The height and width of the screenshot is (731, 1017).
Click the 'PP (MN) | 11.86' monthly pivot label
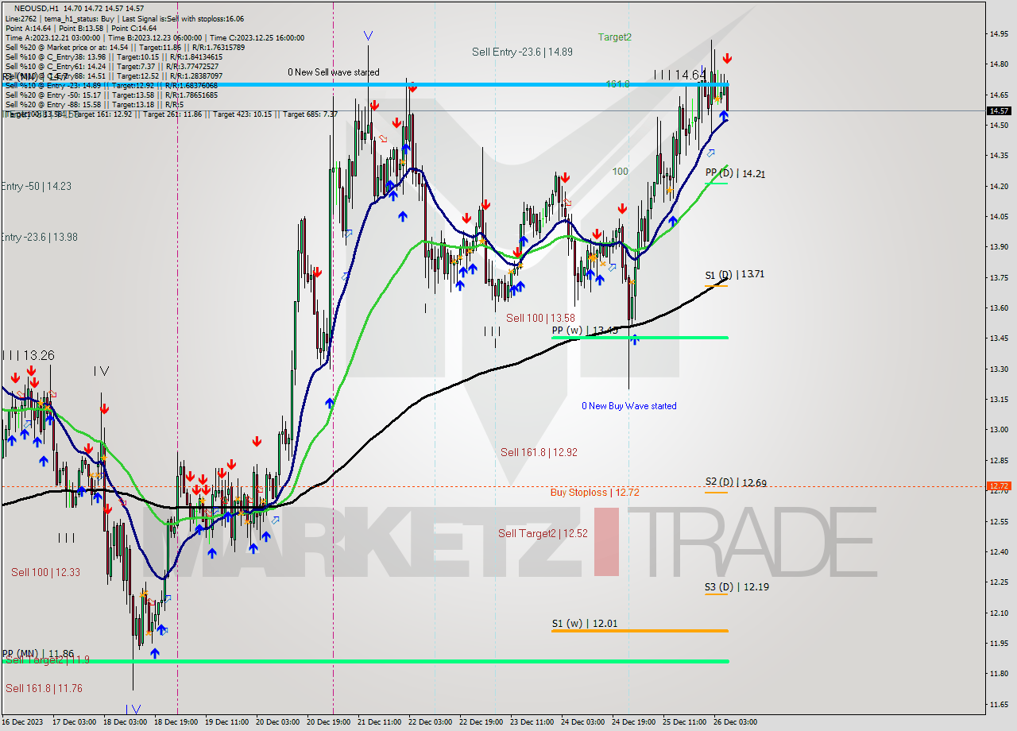(37, 653)
